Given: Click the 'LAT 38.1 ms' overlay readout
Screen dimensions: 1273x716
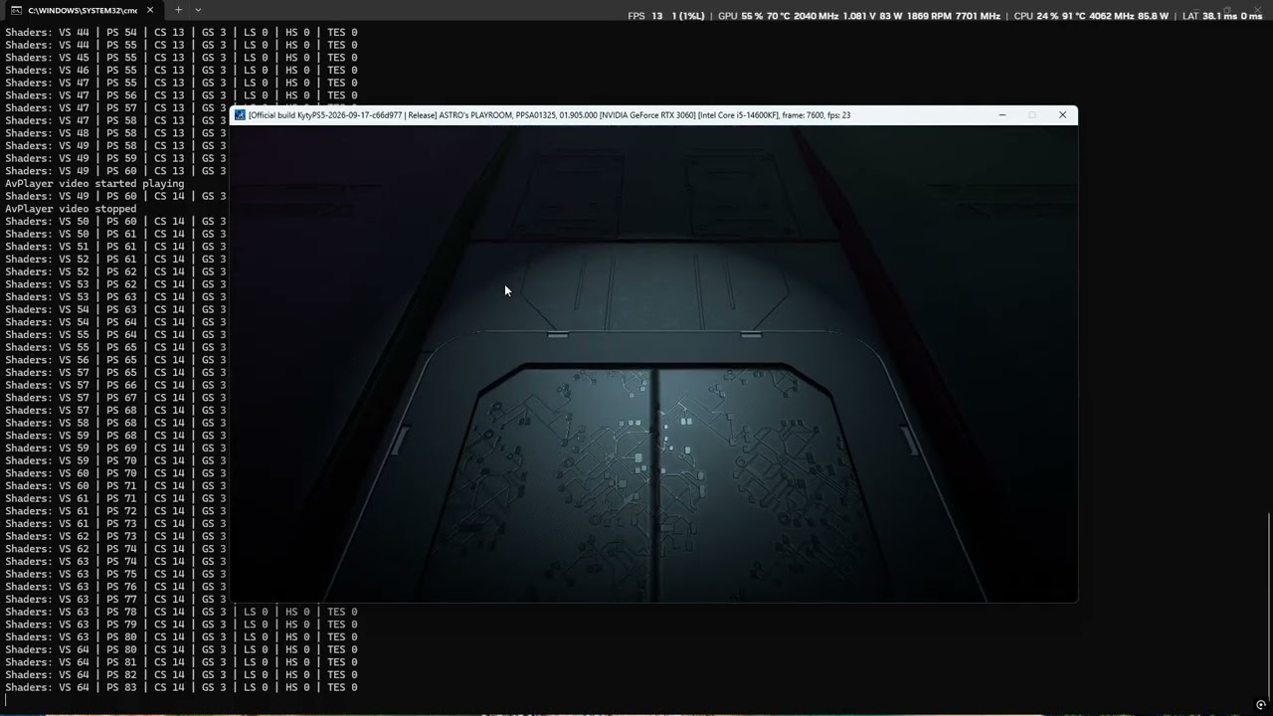Looking at the screenshot, I should tap(1209, 16).
